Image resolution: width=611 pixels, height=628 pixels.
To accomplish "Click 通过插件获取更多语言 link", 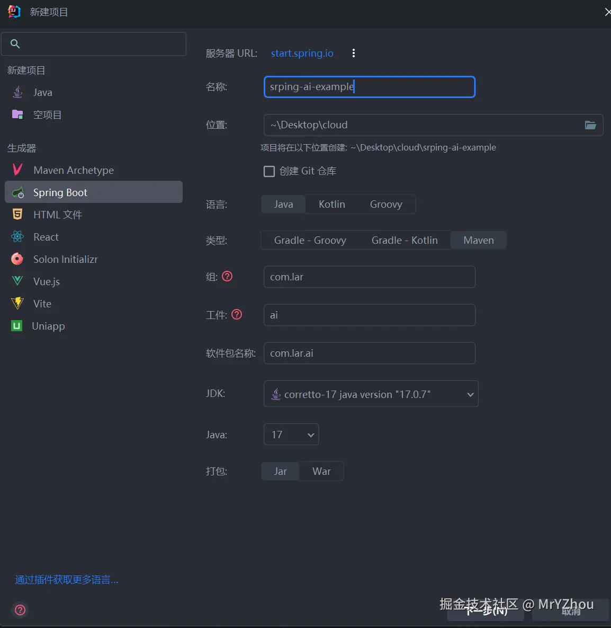I will click(x=67, y=580).
